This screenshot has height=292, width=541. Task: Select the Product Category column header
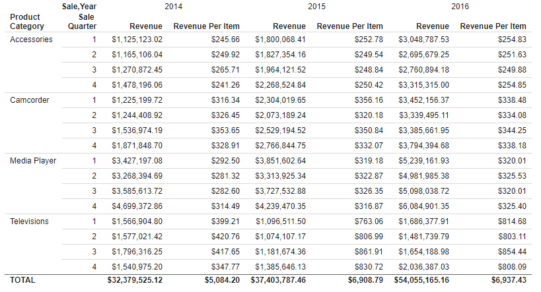pos(27,22)
